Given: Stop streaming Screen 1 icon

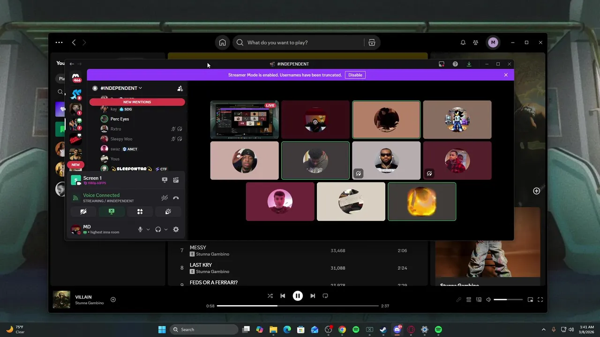Looking at the screenshot, I should (165, 180).
